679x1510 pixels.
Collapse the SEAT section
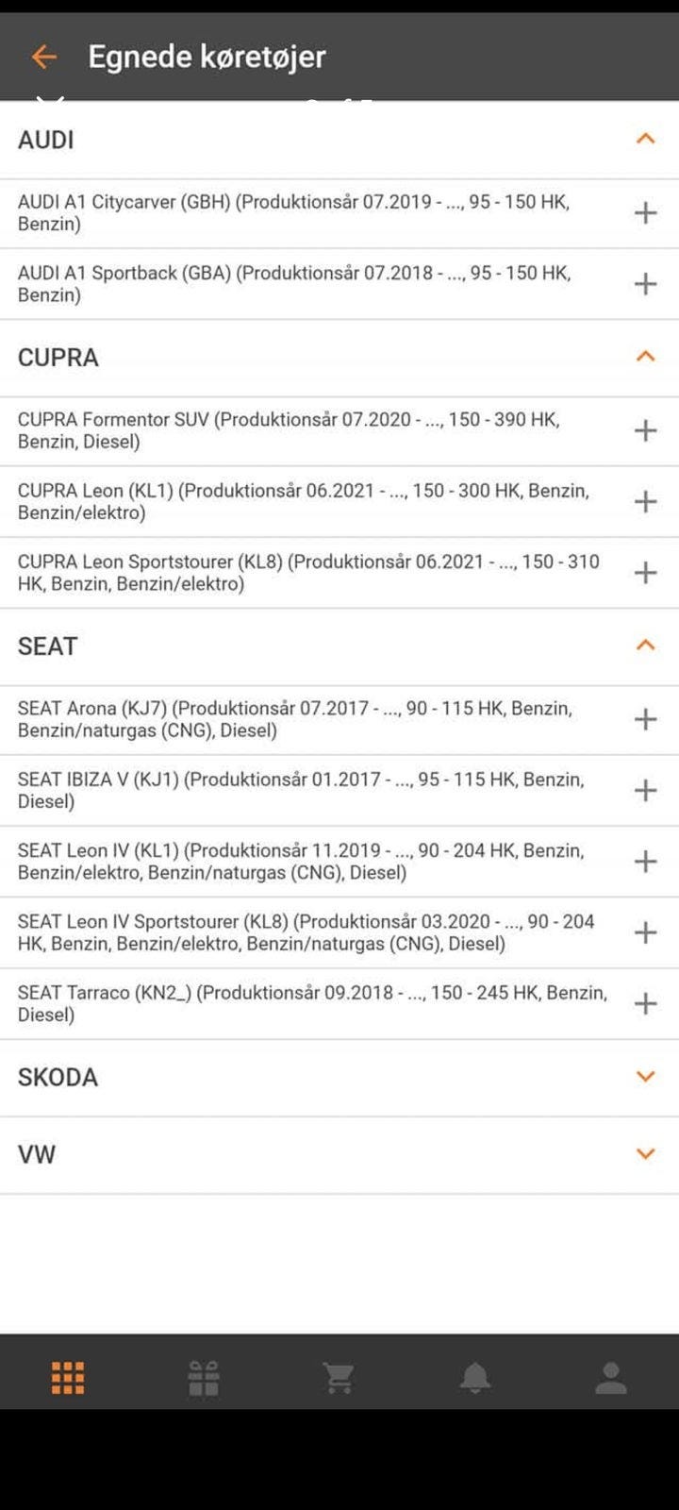coord(645,646)
